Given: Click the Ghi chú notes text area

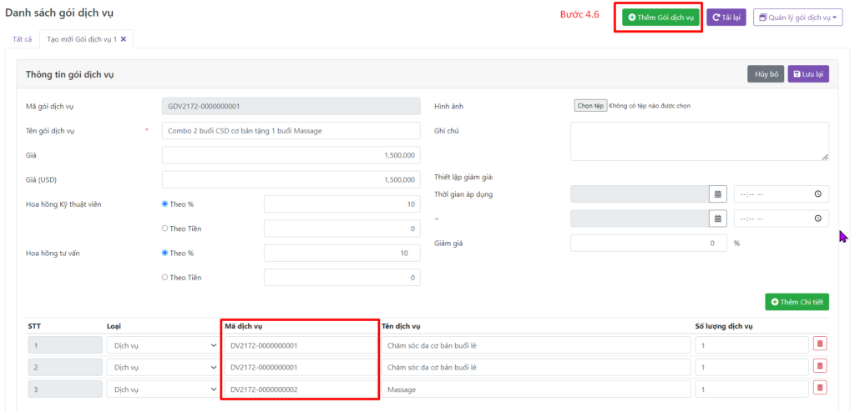Looking at the screenshot, I should (699, 141).
